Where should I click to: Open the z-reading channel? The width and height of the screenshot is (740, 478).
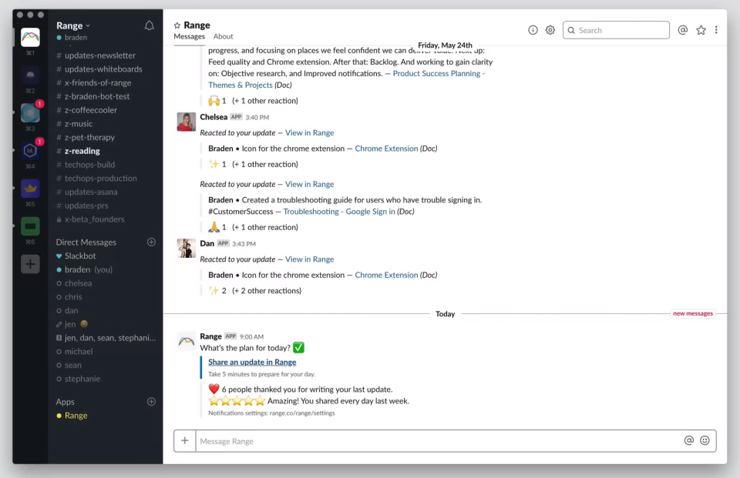pyautogui.click(x=82, y=151)
